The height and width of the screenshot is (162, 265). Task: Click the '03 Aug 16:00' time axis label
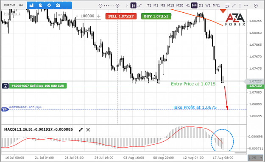coord(134,158)
